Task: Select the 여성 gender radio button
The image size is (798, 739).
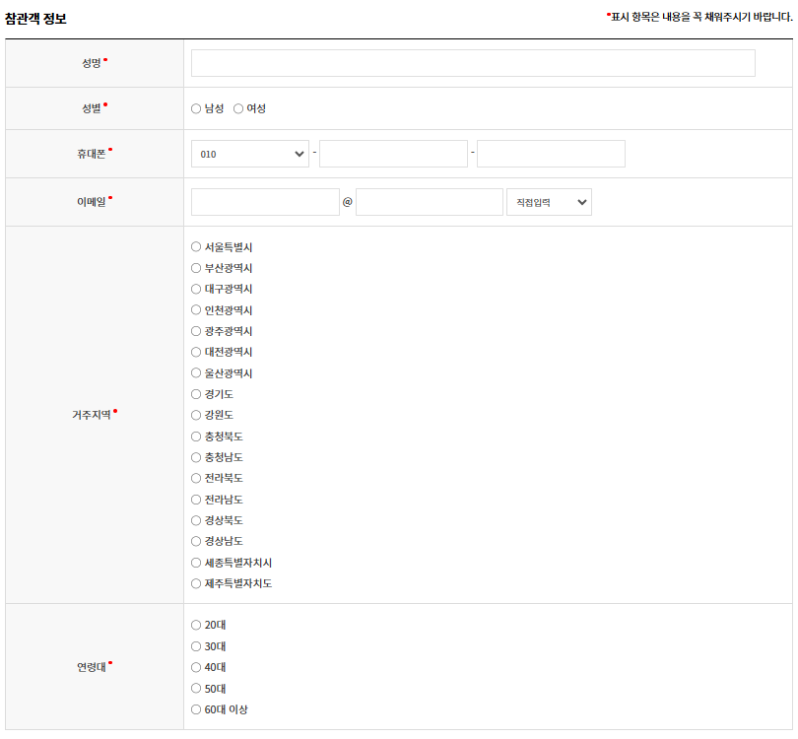Action: (x=237, y=108)
